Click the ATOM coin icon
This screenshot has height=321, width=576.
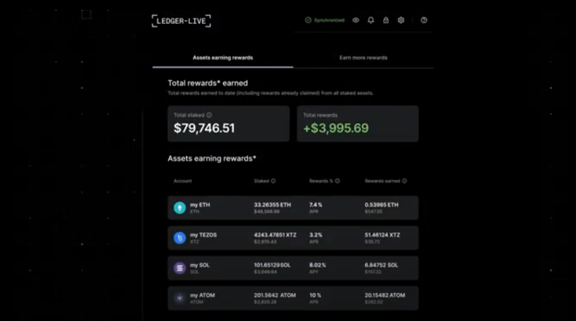pyautogui.click(x=180, y=298)
